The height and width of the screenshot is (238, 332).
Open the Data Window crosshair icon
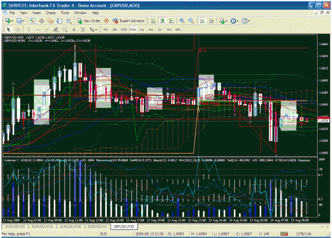[x=41, y=21]
